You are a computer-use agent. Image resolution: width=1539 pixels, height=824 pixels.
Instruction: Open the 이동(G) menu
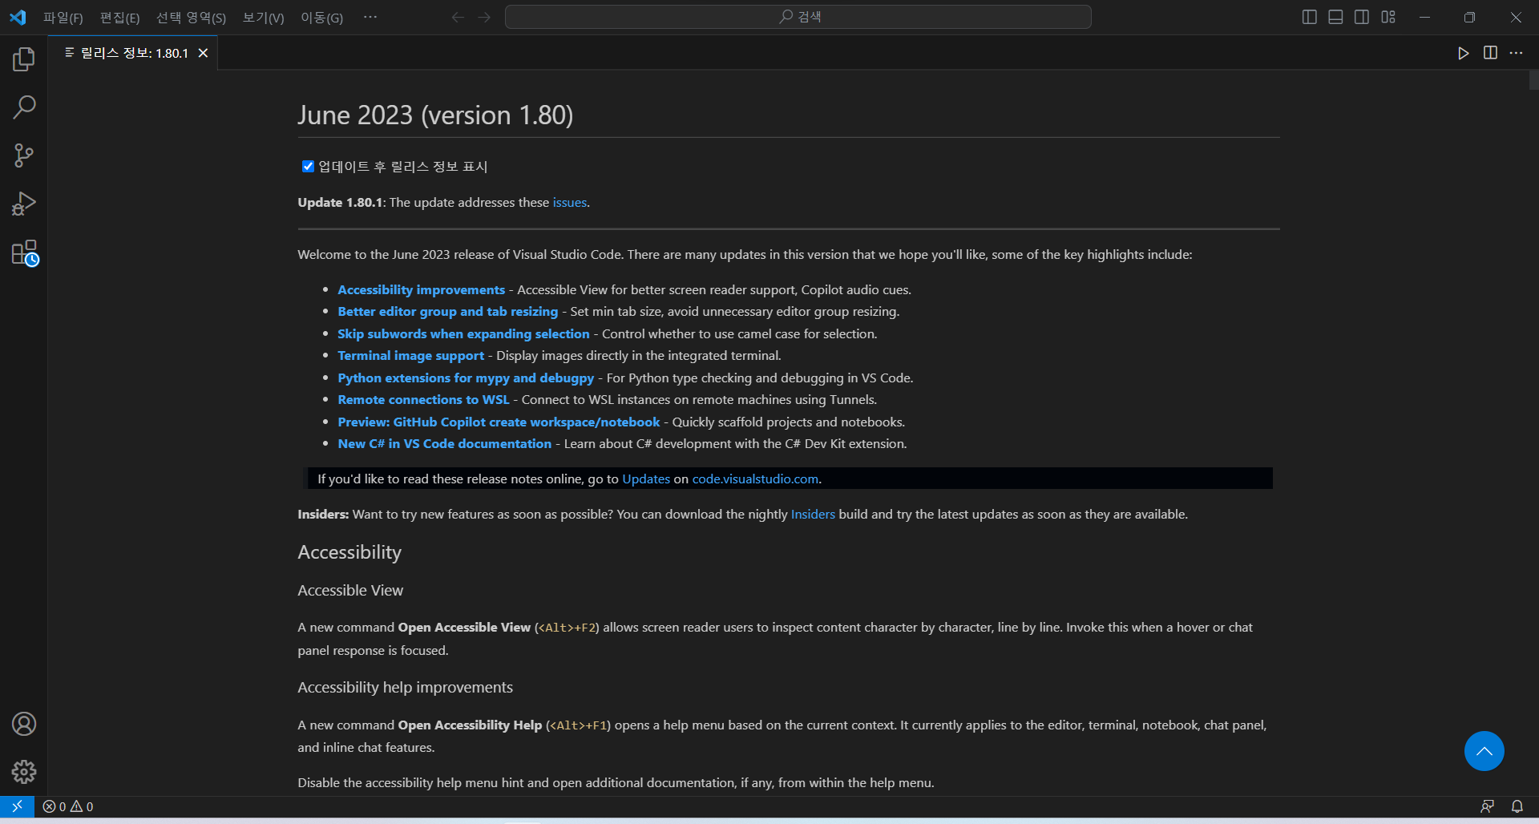coord(321,18)
